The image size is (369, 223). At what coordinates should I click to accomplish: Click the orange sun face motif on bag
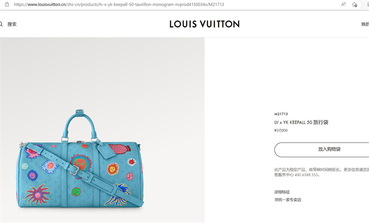coord(81,163)
